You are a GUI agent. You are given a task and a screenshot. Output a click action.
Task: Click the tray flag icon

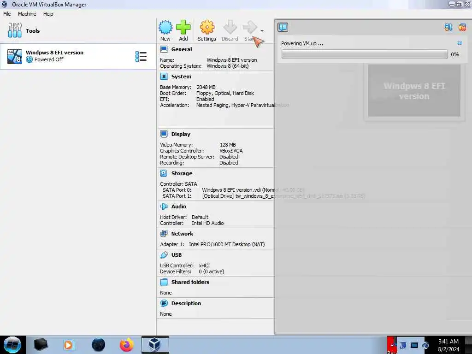(x=403, y=345)
